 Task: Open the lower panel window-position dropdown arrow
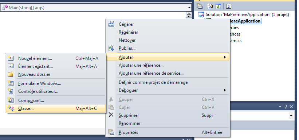[280, 107]
